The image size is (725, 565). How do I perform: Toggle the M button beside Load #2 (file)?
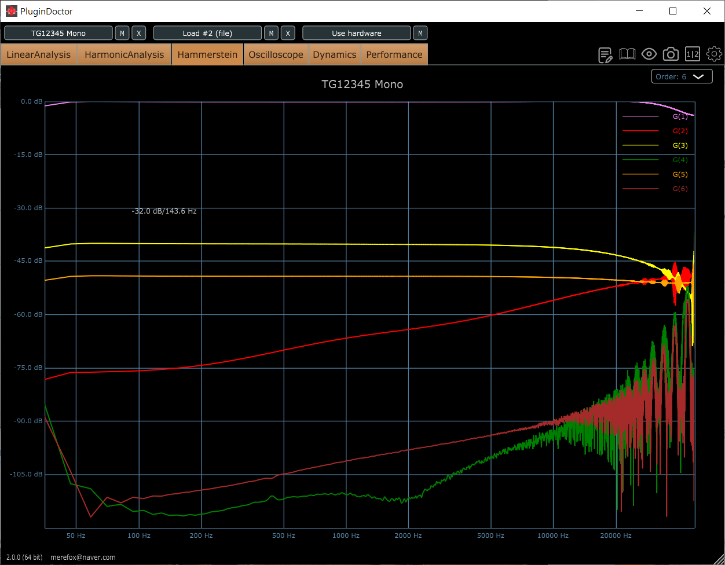271,33
